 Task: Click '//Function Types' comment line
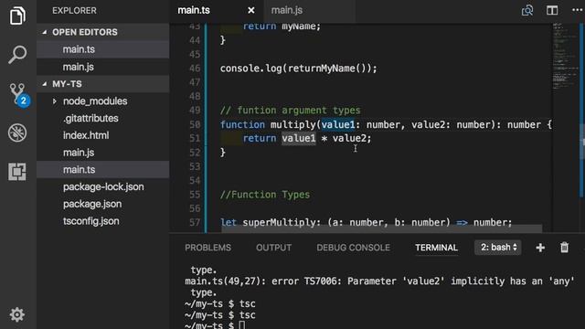(x=265, y=195)
